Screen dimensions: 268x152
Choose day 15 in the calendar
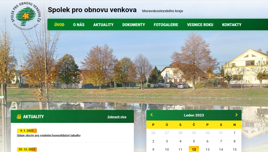pyautogui.click(x=234, y=150)
